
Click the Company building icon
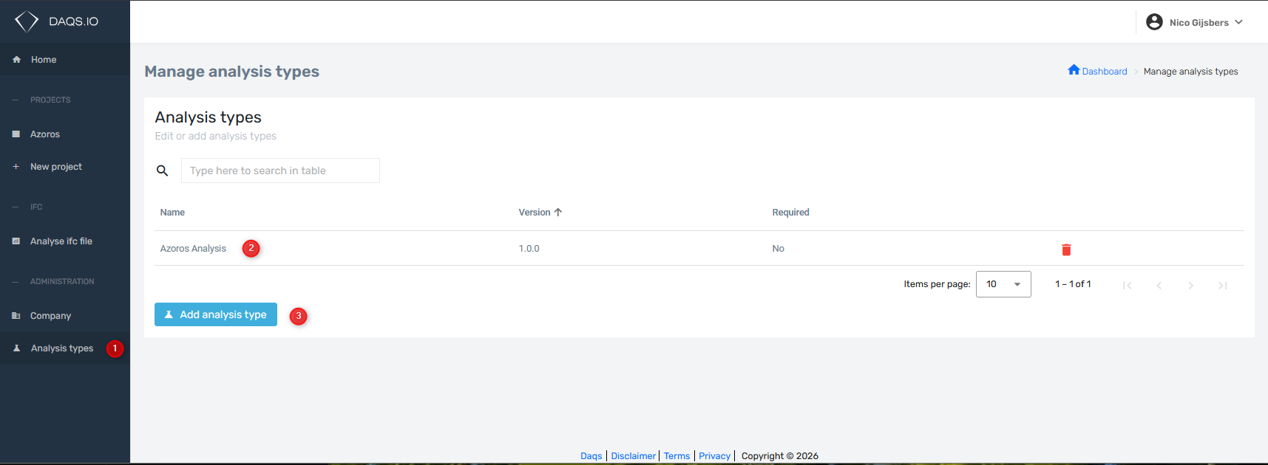16,316
